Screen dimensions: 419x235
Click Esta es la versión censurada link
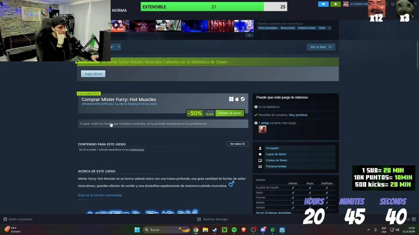(100, 195)
